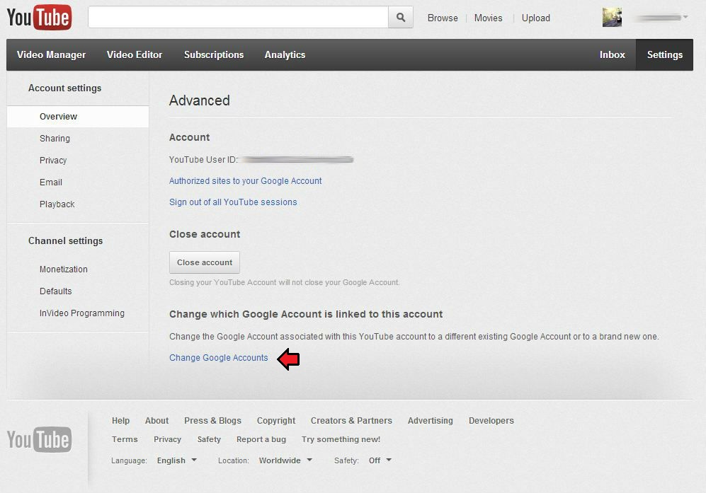
Task: Select Overview in Account settings sidebar
Action: click(78, 117)
